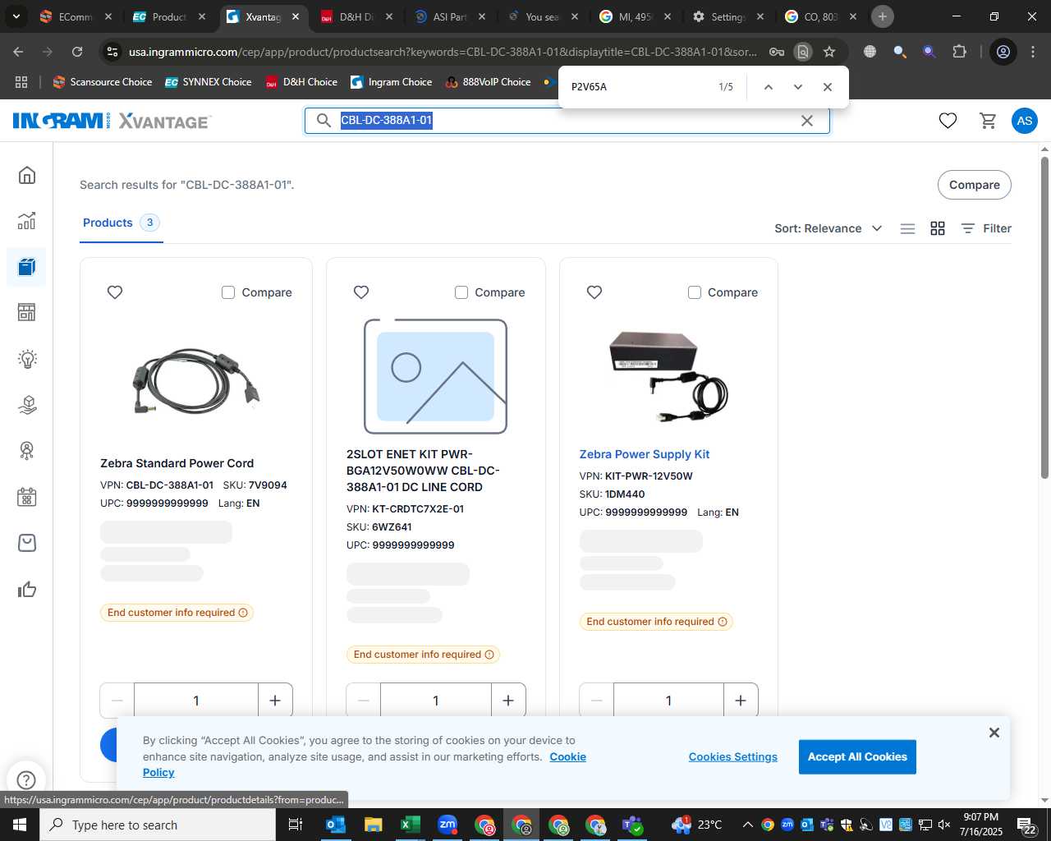Open the shopping bag sidebar icon

[27, 543]
